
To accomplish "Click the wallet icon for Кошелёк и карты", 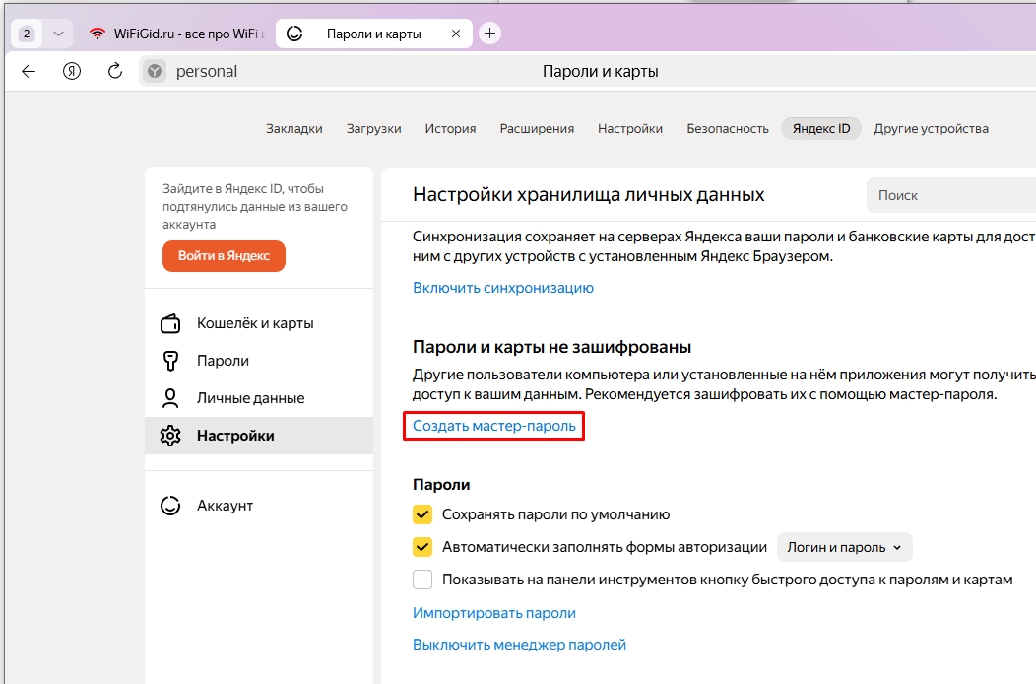I will [x=170, y=323].
